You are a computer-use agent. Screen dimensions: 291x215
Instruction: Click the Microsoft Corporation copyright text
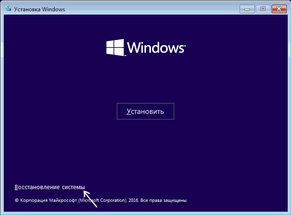101,200
